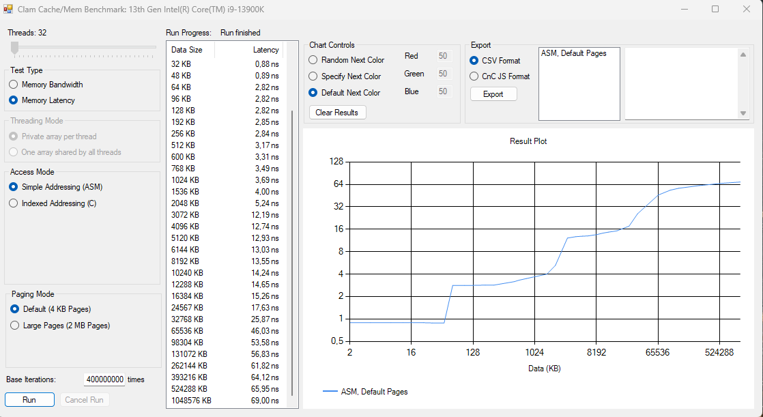Select the 128 KB result row

point(225,111)
